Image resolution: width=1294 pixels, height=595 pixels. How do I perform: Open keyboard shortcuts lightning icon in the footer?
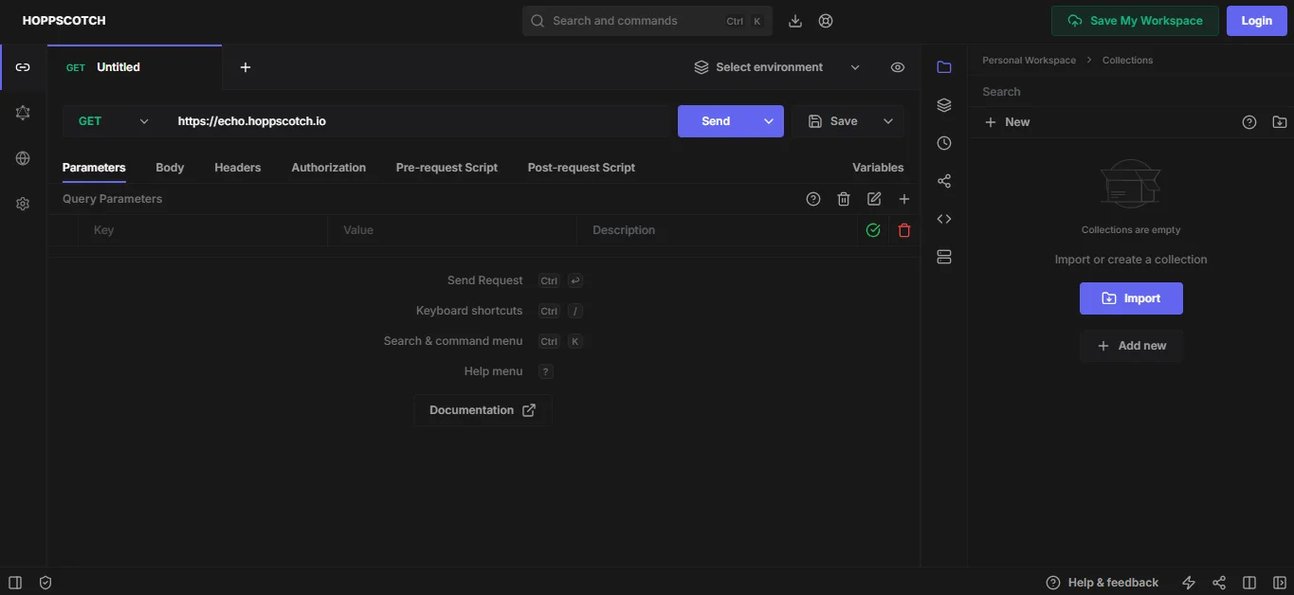click(x=1189, y=583)
